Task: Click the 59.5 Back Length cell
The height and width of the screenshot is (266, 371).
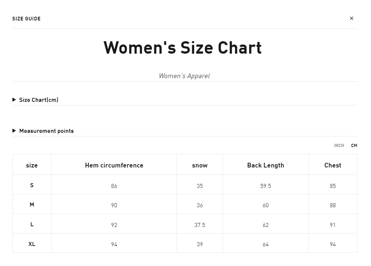Action: (265, 186)
